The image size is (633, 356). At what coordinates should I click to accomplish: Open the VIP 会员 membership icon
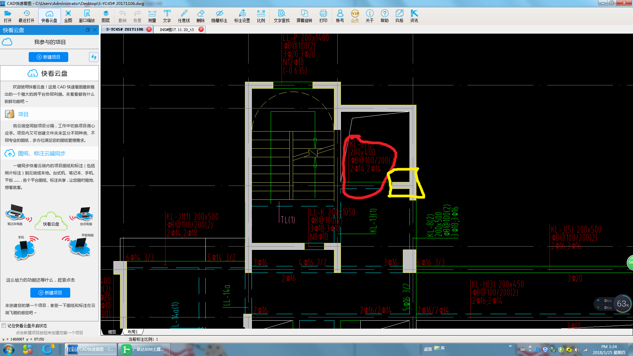(x=355, y=16)
